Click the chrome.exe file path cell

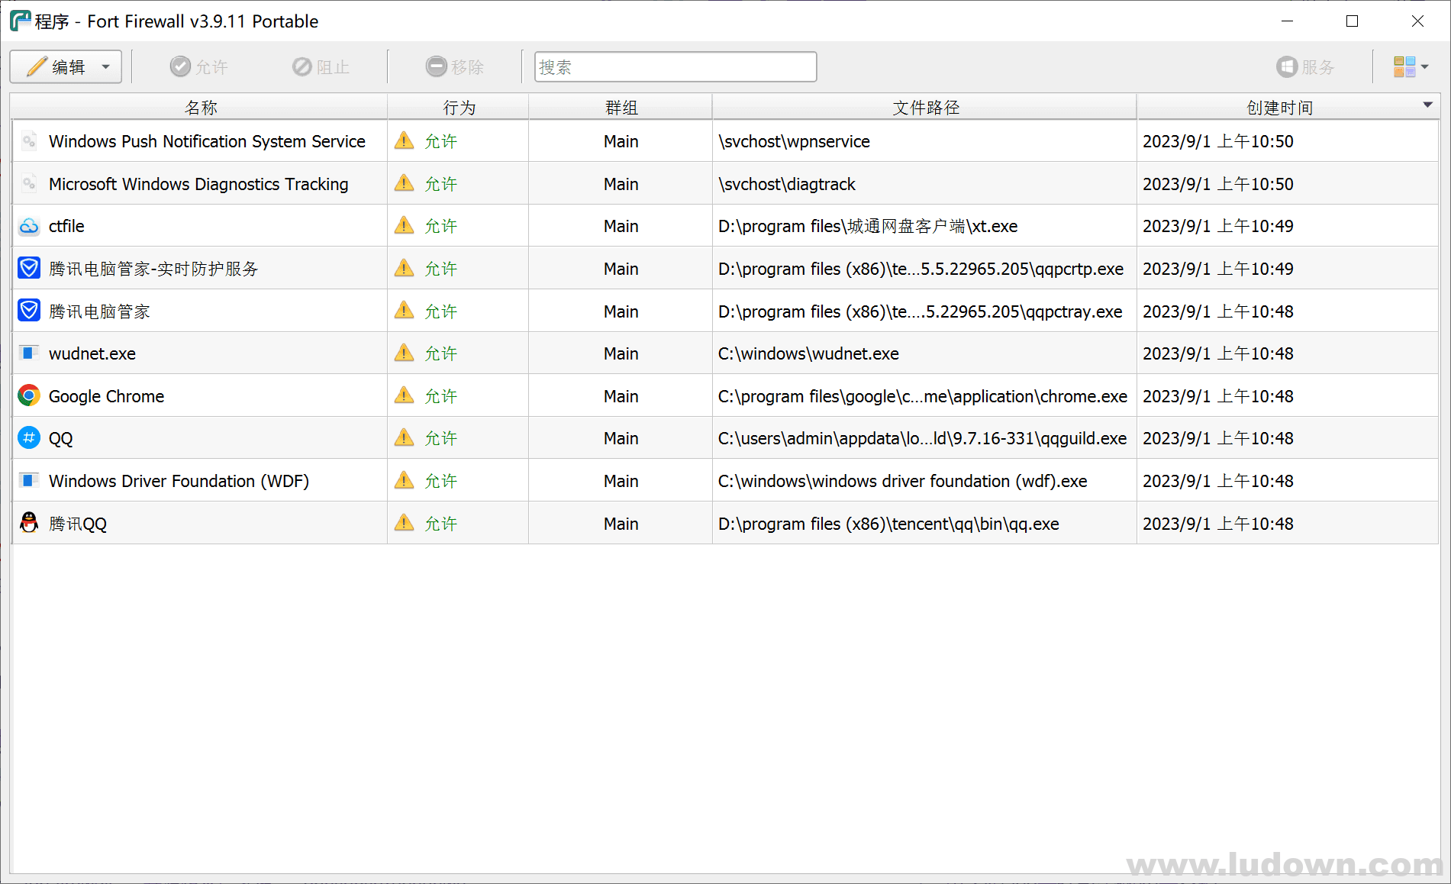[923, 396]
